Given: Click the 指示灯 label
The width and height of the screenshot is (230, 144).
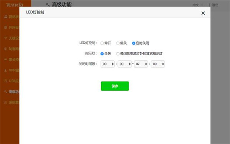Looking at the screenshot, I should pyautogui.click(x=91, y=53).
